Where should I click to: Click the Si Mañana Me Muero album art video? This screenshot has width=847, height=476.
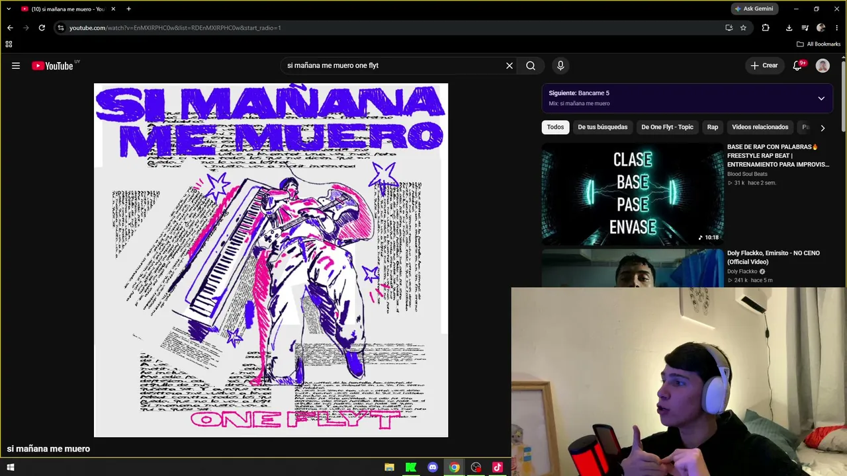(271, 260)
